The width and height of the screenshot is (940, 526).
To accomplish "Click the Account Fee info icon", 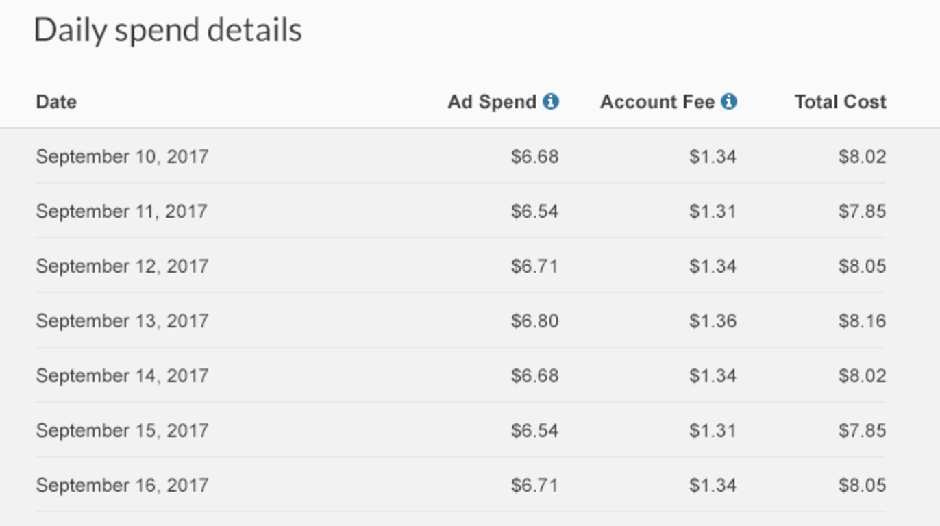I will tap(729, 101).
